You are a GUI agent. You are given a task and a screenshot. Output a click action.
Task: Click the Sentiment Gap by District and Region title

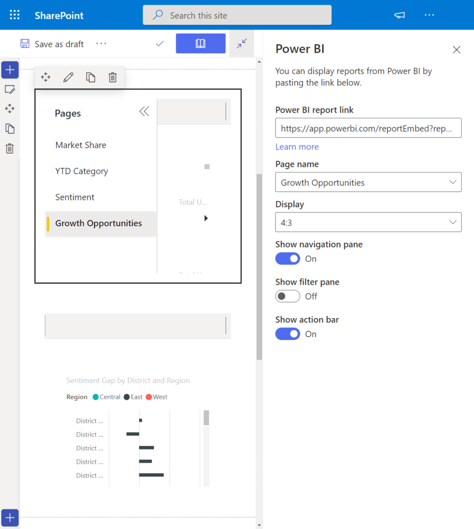coord(128,381)
